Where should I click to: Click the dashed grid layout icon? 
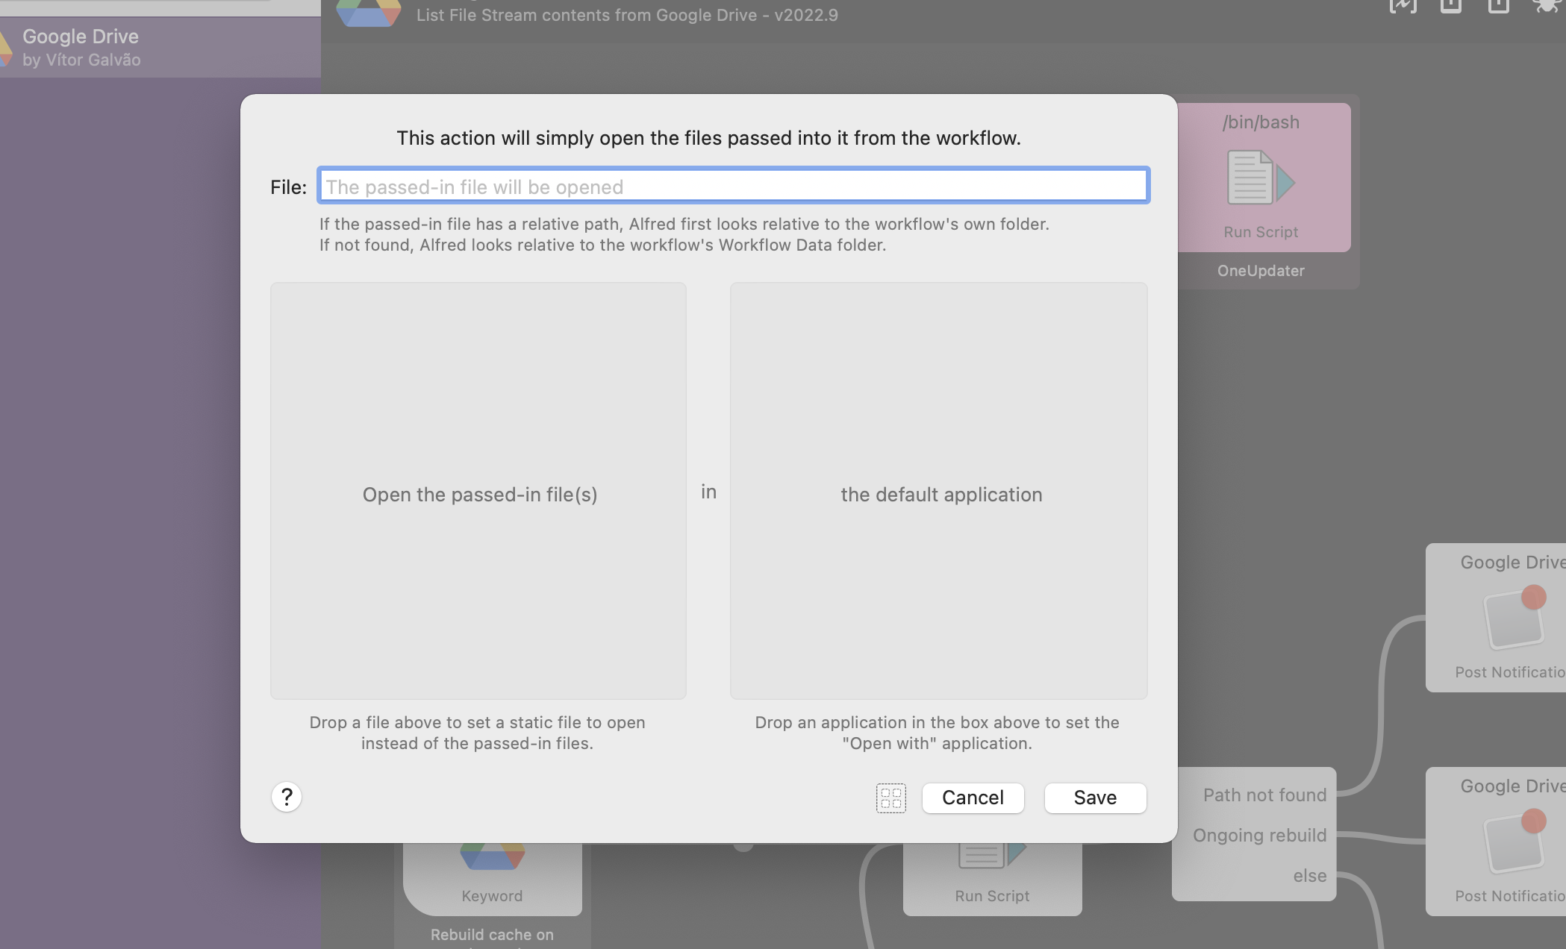click(x=890, y=798)
